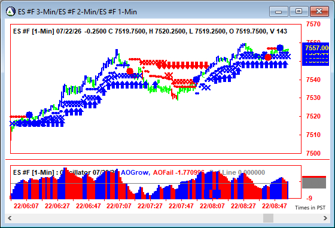Close the ES #F chart window
Image resolution: width=335 pixels, height=228 pixels.
click(319, 11)
